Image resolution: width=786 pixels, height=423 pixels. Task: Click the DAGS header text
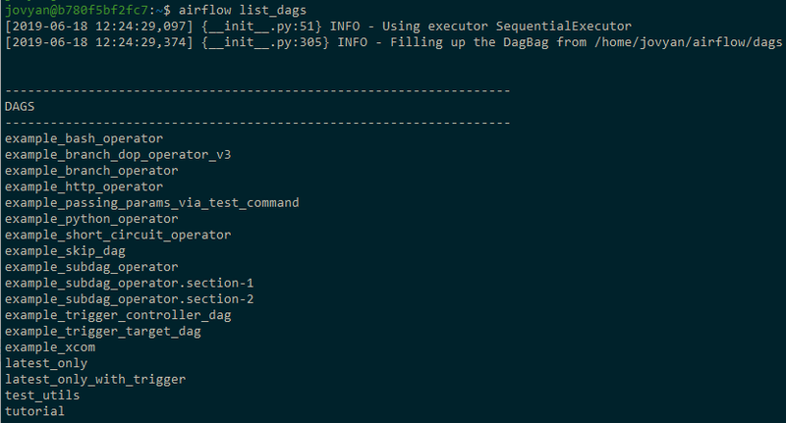coord(20,106)
